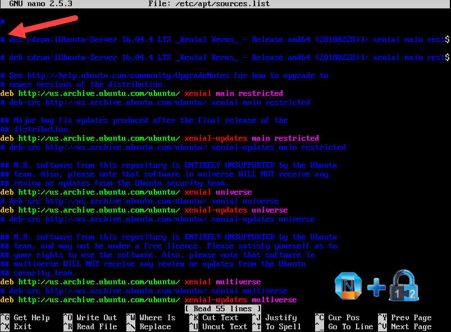Click the 'GNU nano 2.5.3' title text

point(40,4)
